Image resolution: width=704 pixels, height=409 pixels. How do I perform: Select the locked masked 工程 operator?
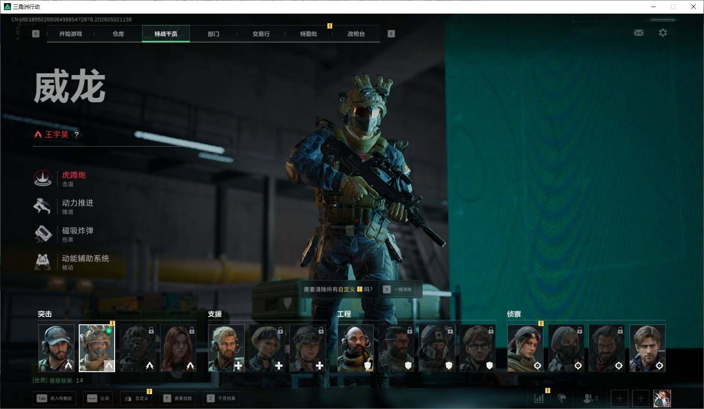tap(437, 348)
